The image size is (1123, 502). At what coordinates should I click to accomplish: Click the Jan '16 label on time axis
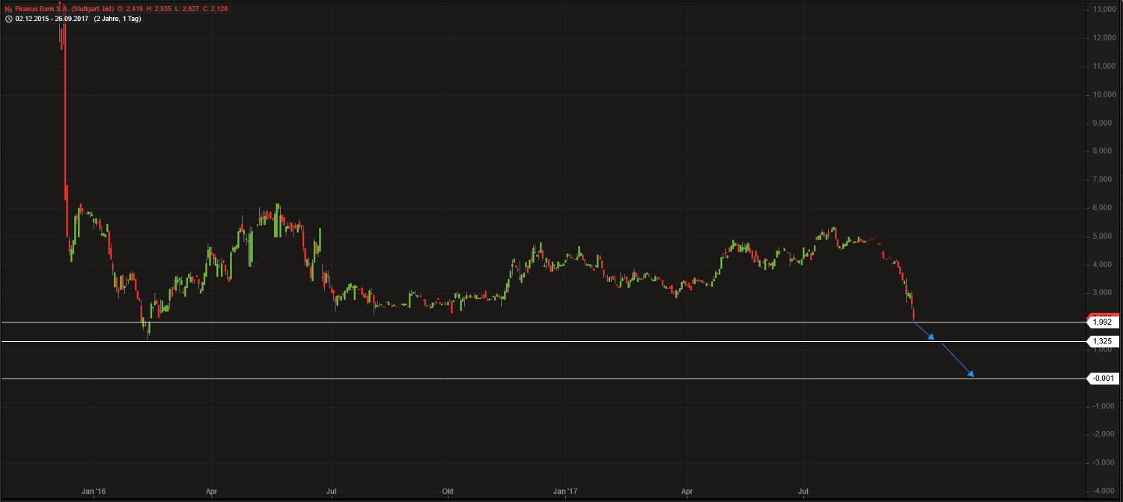click(x=93, y=492)
